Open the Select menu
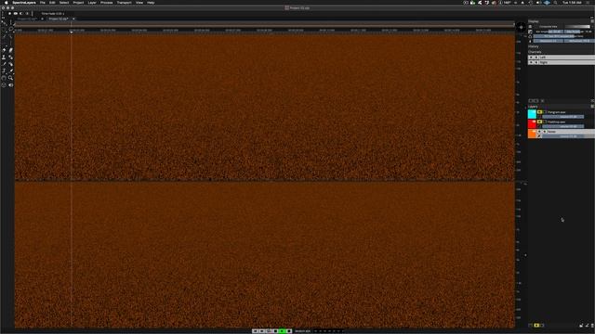This screenshot has width=595, height=334. pos(64,3)
